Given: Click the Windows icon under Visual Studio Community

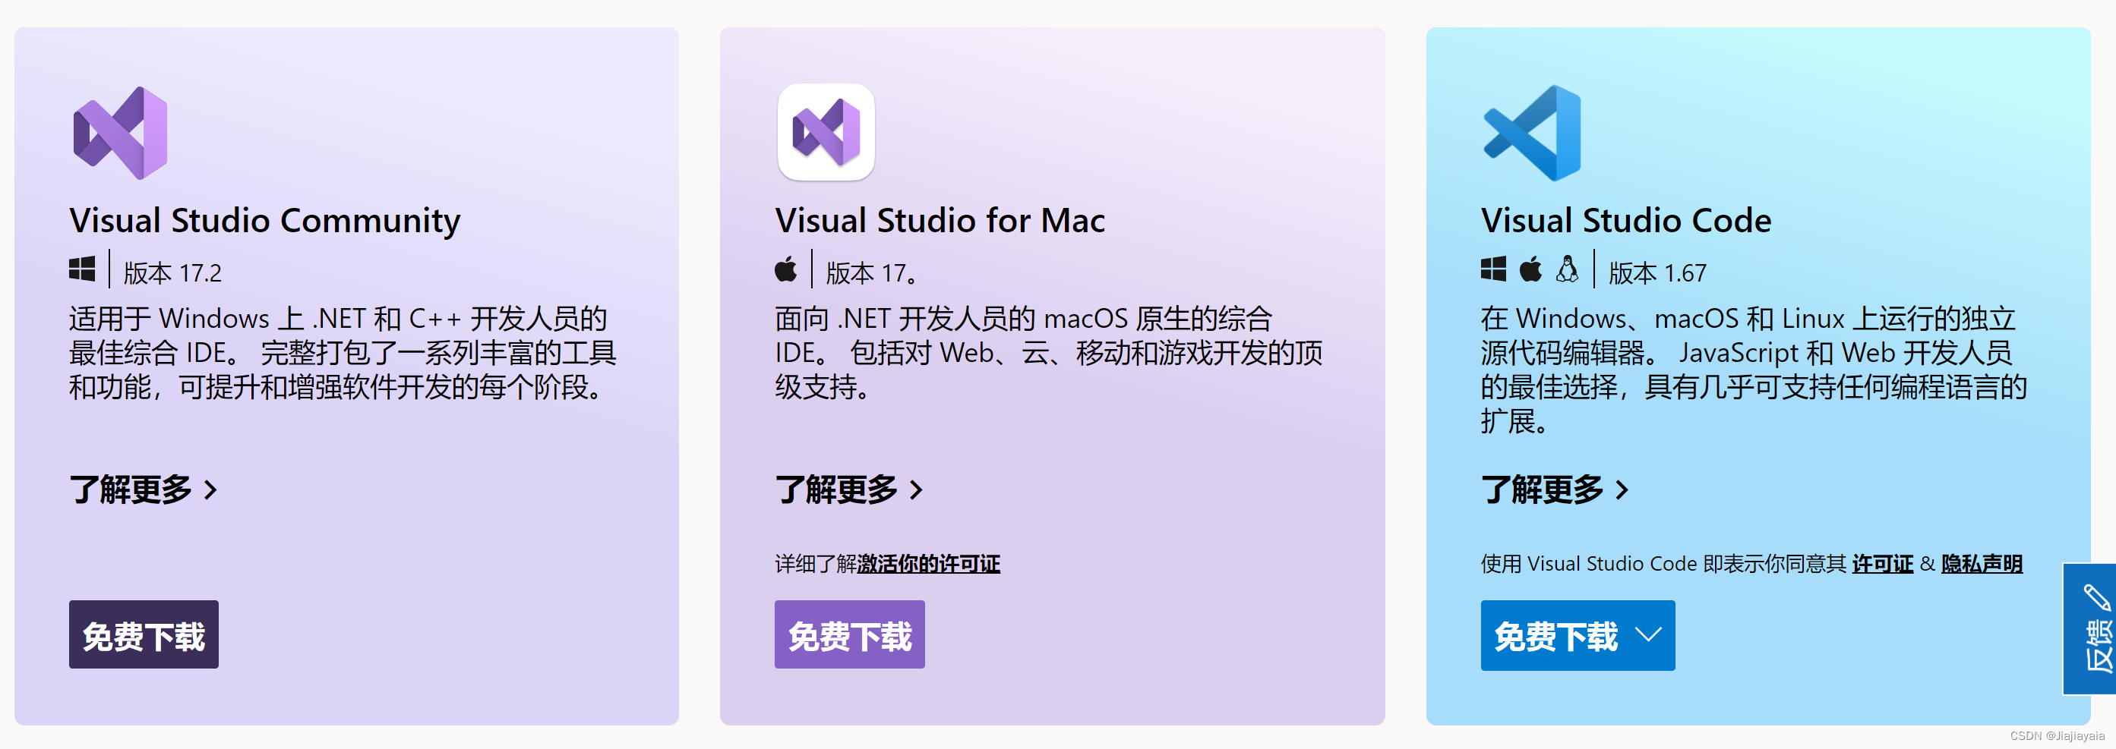Looking at the screenshot, I should 82,269.
